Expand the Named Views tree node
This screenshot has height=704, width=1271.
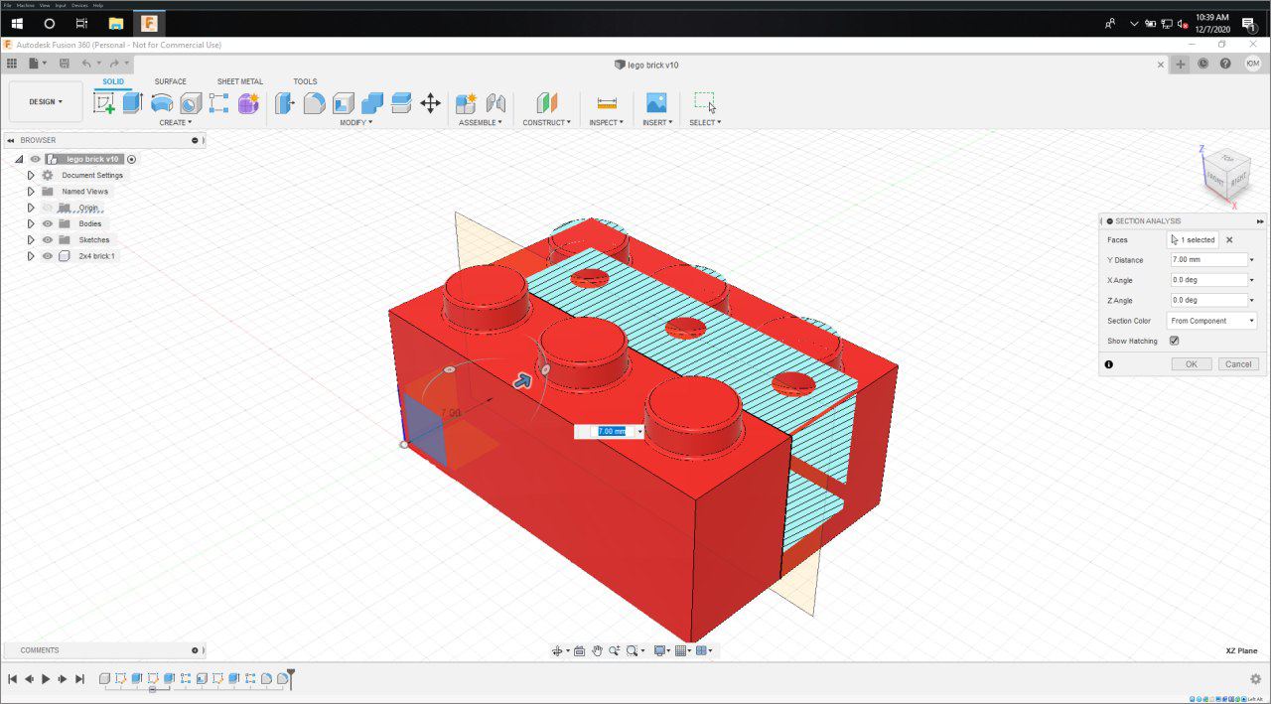point(31,192)
